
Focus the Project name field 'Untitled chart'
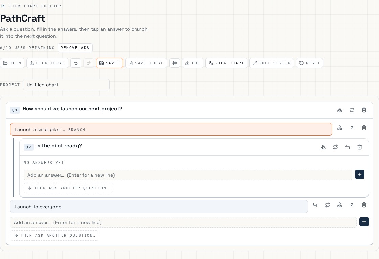point(66,85)
